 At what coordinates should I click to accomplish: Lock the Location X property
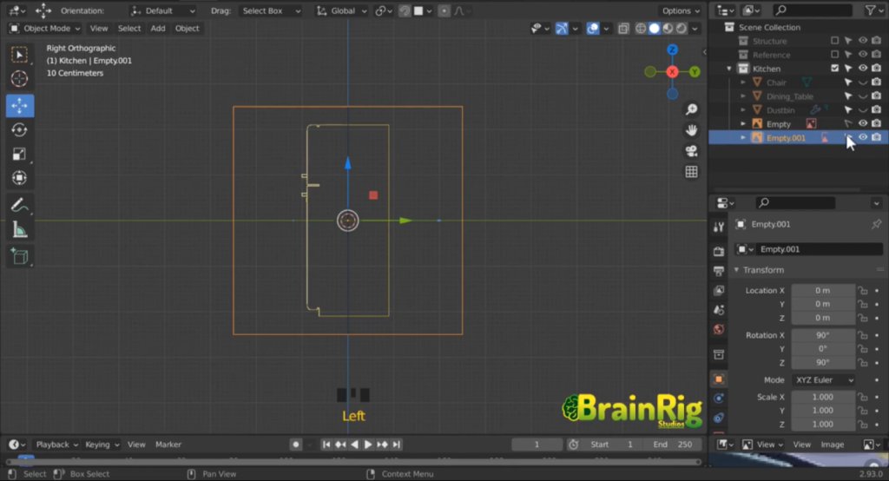pyautogui.click(x=862, y=290)
